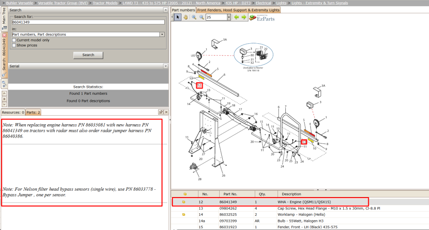Enable Current model only checkbox

14,40
